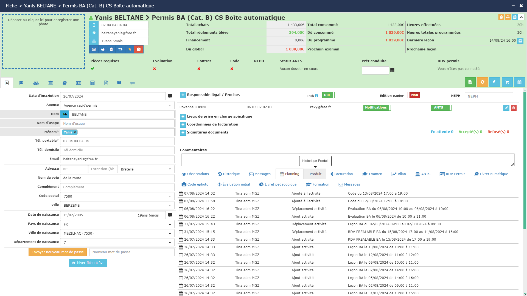Viewport: 527px width, 296px height.
Task: Click the photo drop zone
Action: click(43, 41)
